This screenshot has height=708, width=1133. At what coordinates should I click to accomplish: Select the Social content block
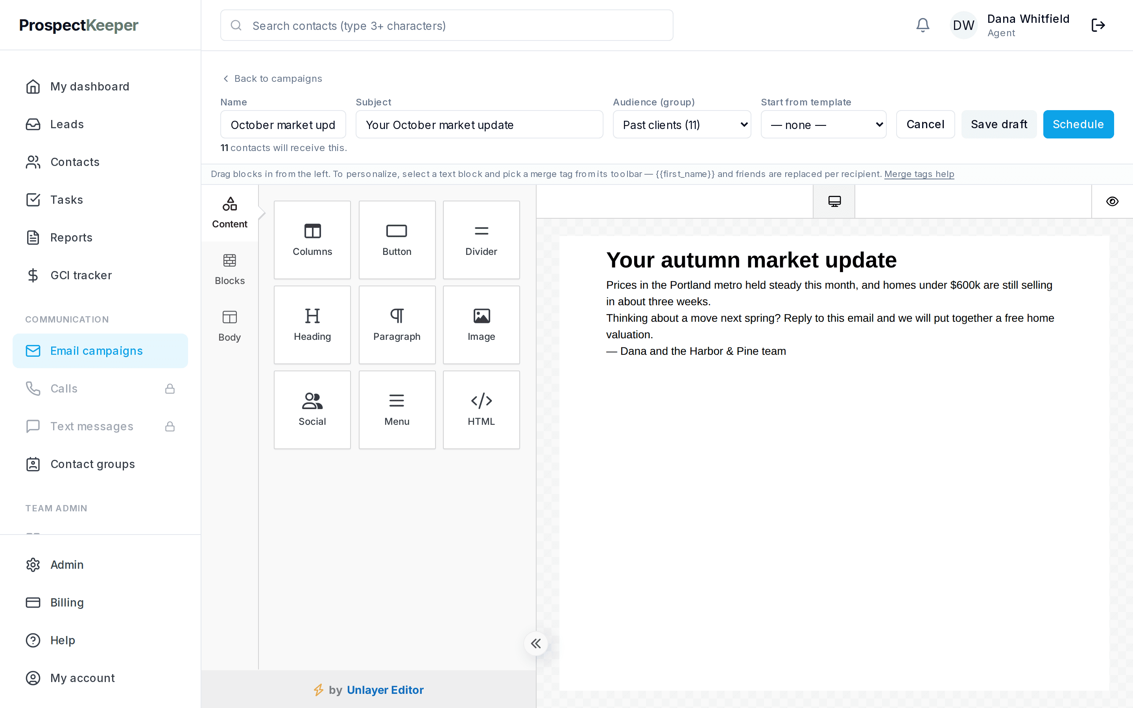(x=312, y=410)
